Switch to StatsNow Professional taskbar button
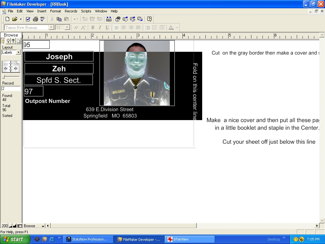 coord(88,240)
